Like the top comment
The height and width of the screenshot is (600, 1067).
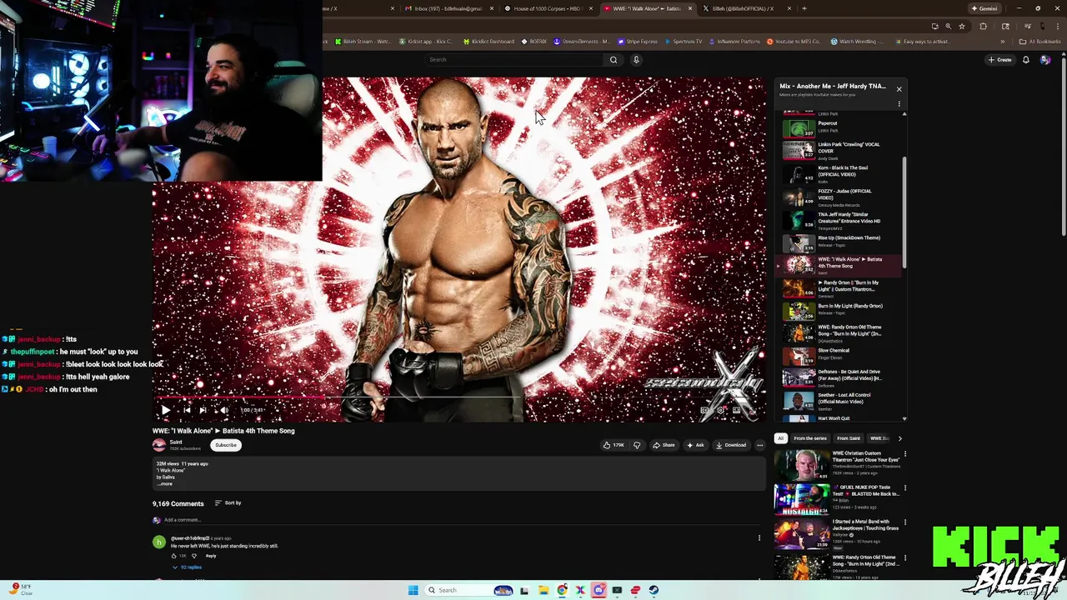174,556
